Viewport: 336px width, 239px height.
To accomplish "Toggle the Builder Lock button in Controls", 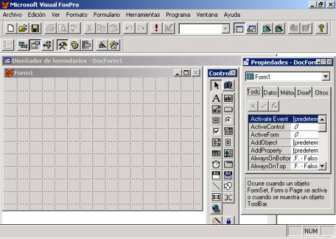I will [228, 220].
